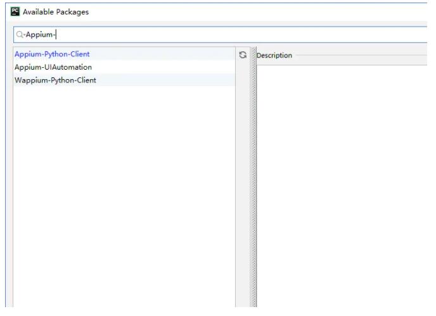Click the horizontal line after Description label
Screen dimensions: 436x316
(361, 56)
